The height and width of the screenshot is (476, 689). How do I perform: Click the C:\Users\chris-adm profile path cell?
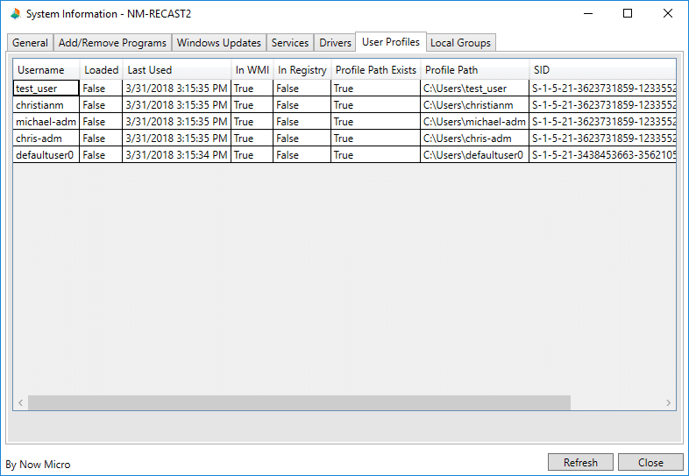point(473,139)
